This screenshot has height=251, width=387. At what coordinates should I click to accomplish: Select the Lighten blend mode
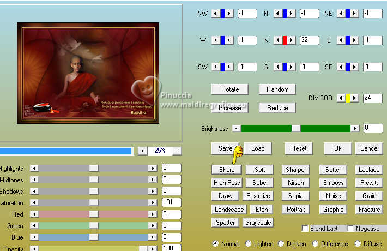249,243
